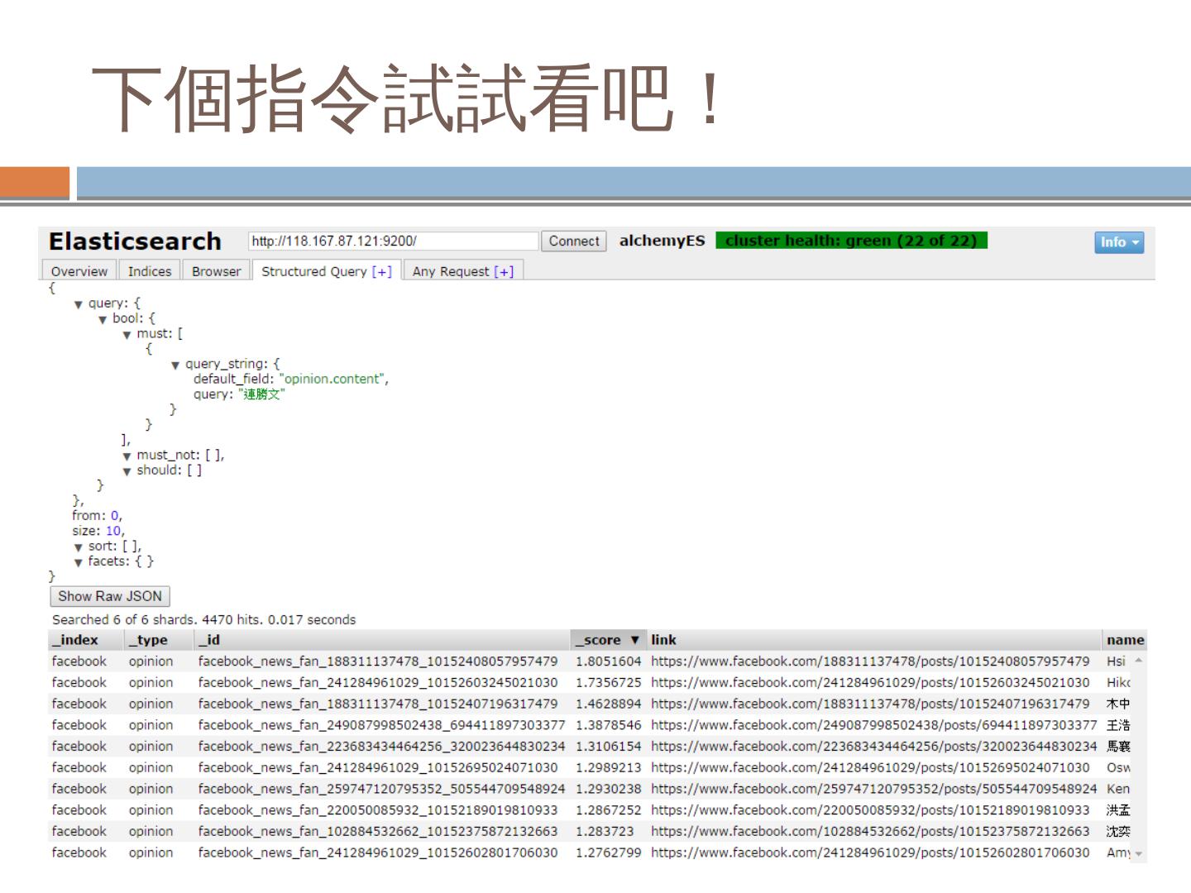The image size is (1191, 893).
Task: Click the Connect button
Action: click(574, 241)
